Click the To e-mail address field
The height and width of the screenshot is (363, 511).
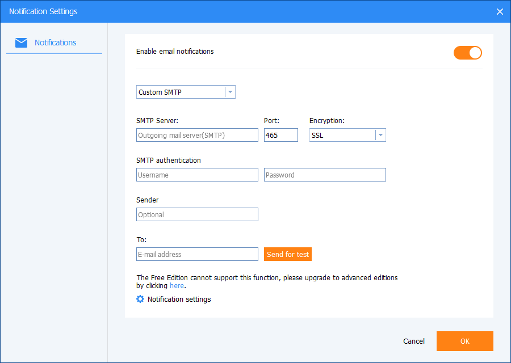pyautogui.click(x=197, y=254)
